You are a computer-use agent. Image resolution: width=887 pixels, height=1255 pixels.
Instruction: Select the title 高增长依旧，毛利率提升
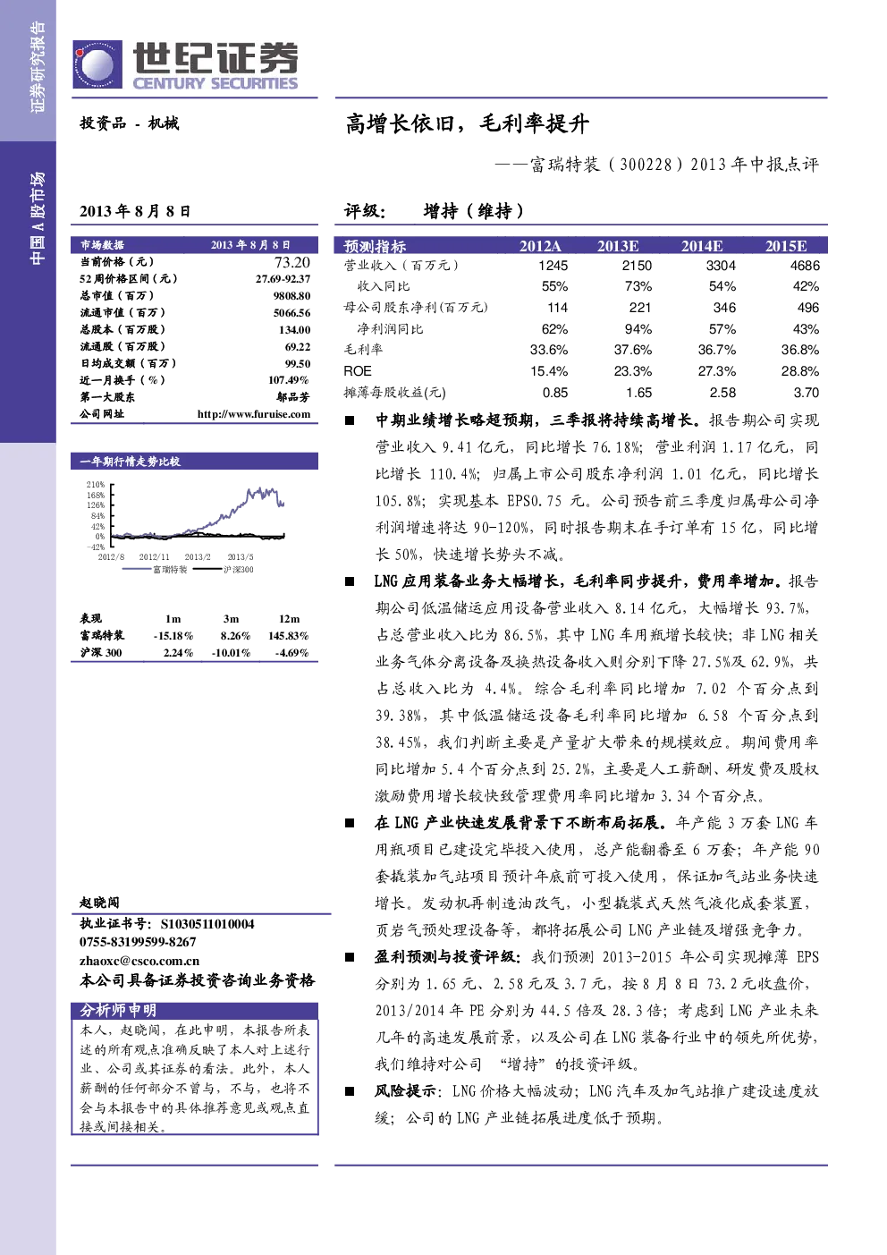(467, 123)
